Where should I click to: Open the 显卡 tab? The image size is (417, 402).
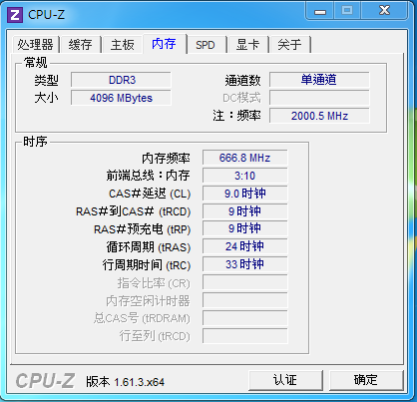tap(247, 45)
